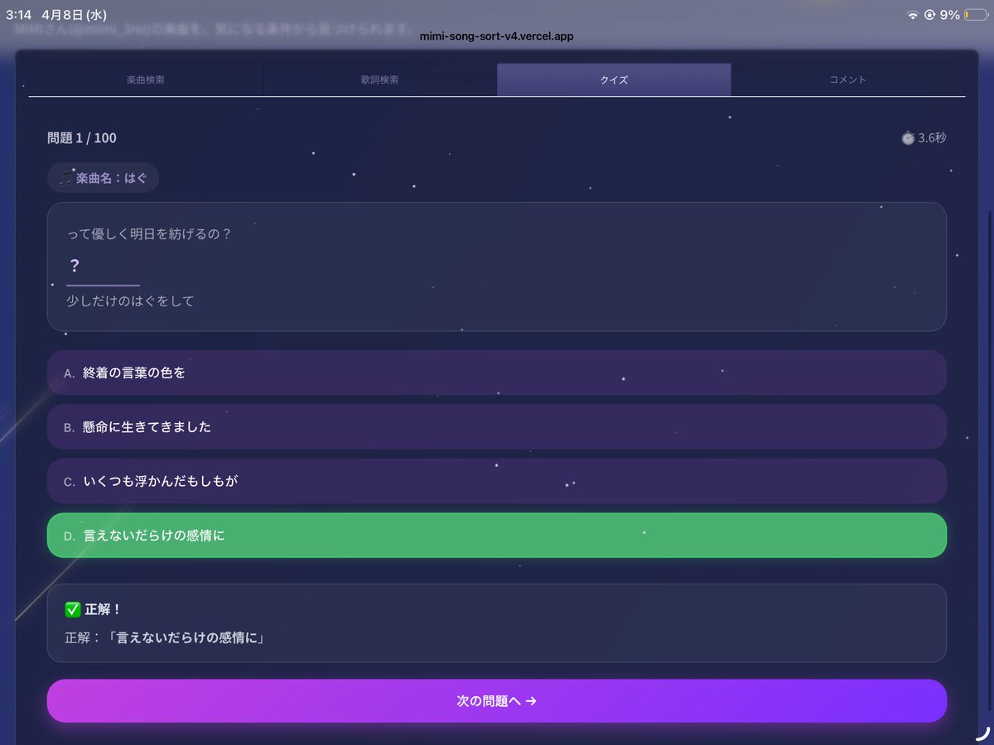994x745 pixels.
Task: Open the 歌詞検索 tab
Action: [379, 79]
